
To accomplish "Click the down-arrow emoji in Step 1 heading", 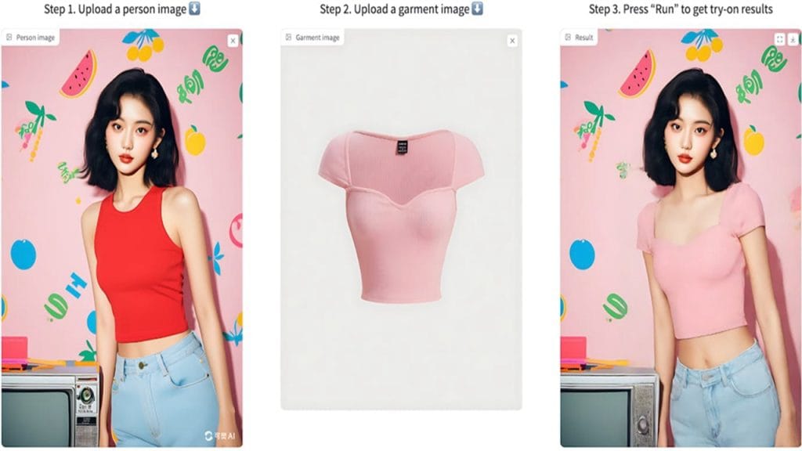I will click(x=194, y=9).
